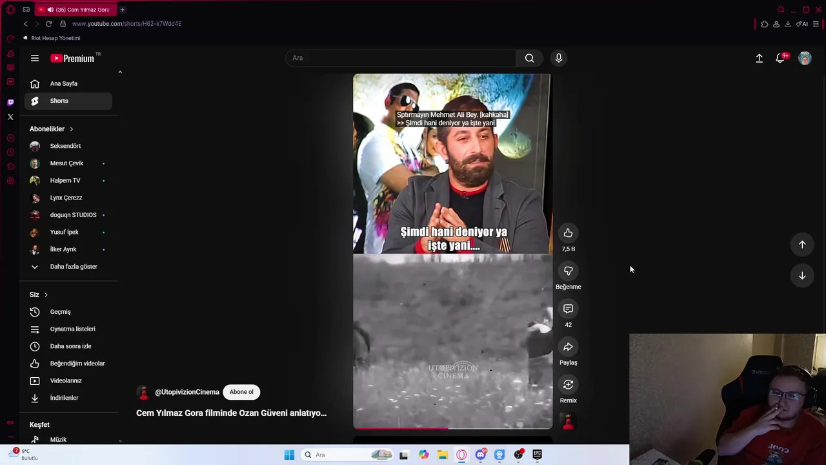This screenshot has width=826, height=465.
Task: Open the comments showing 42
Action: [x=568, y=309]
